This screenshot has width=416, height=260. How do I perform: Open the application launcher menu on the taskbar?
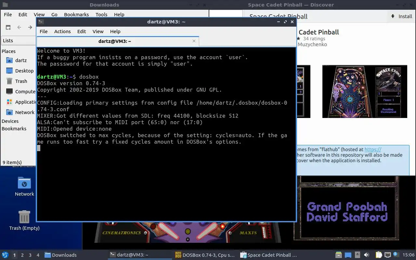point(5,255)
